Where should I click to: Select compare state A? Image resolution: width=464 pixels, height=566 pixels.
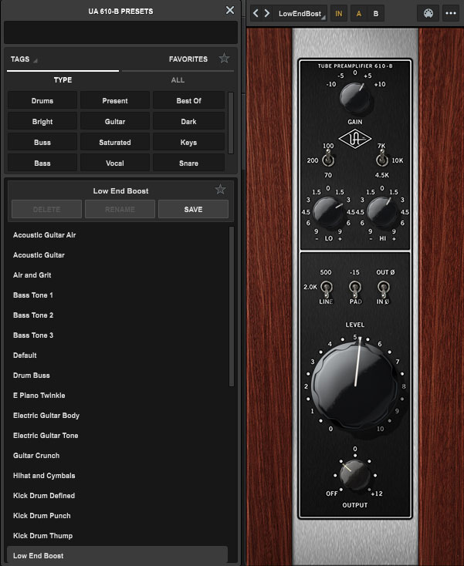point(359,14)
